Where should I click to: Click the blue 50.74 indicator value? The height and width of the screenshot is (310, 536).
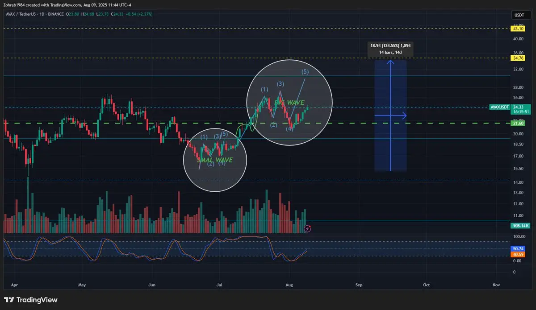pyautogui.click(x=518, y=248)
